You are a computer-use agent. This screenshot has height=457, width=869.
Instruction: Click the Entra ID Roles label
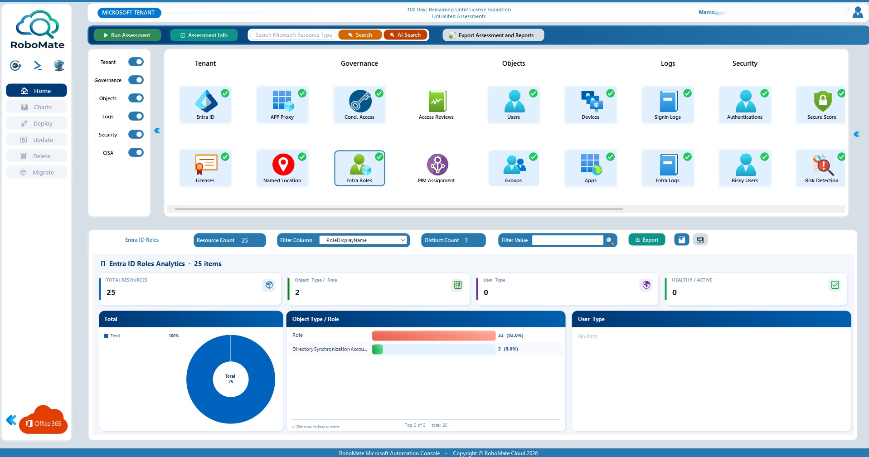[142, 240]
